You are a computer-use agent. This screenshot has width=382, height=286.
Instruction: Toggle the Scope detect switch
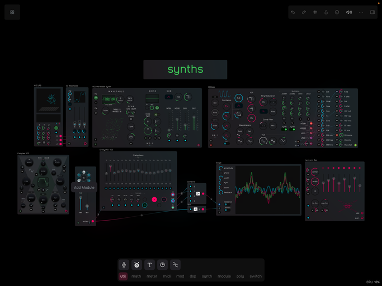point(227,210)
